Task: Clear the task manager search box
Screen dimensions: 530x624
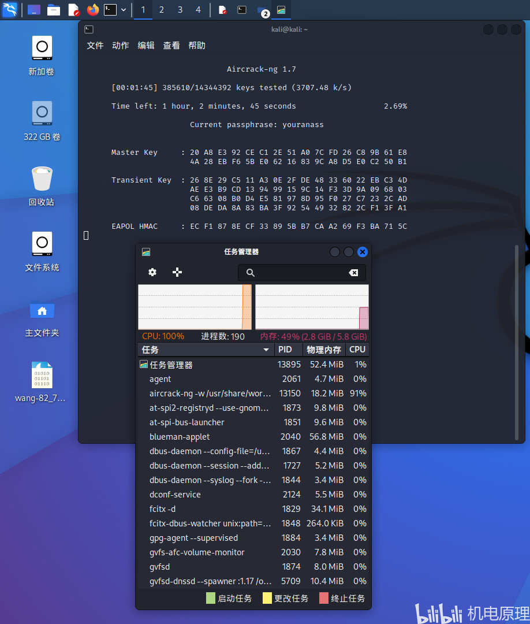Action: pyautogui.click(x=353, y=273)
